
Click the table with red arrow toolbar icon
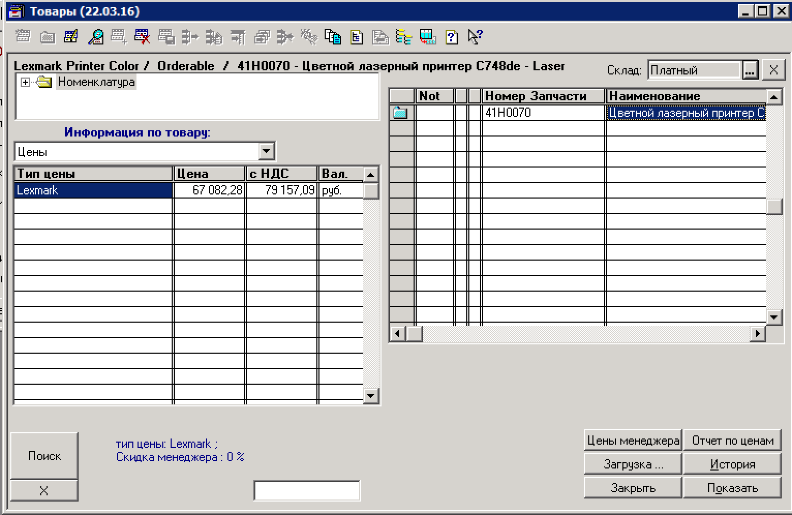pos(428,37)
